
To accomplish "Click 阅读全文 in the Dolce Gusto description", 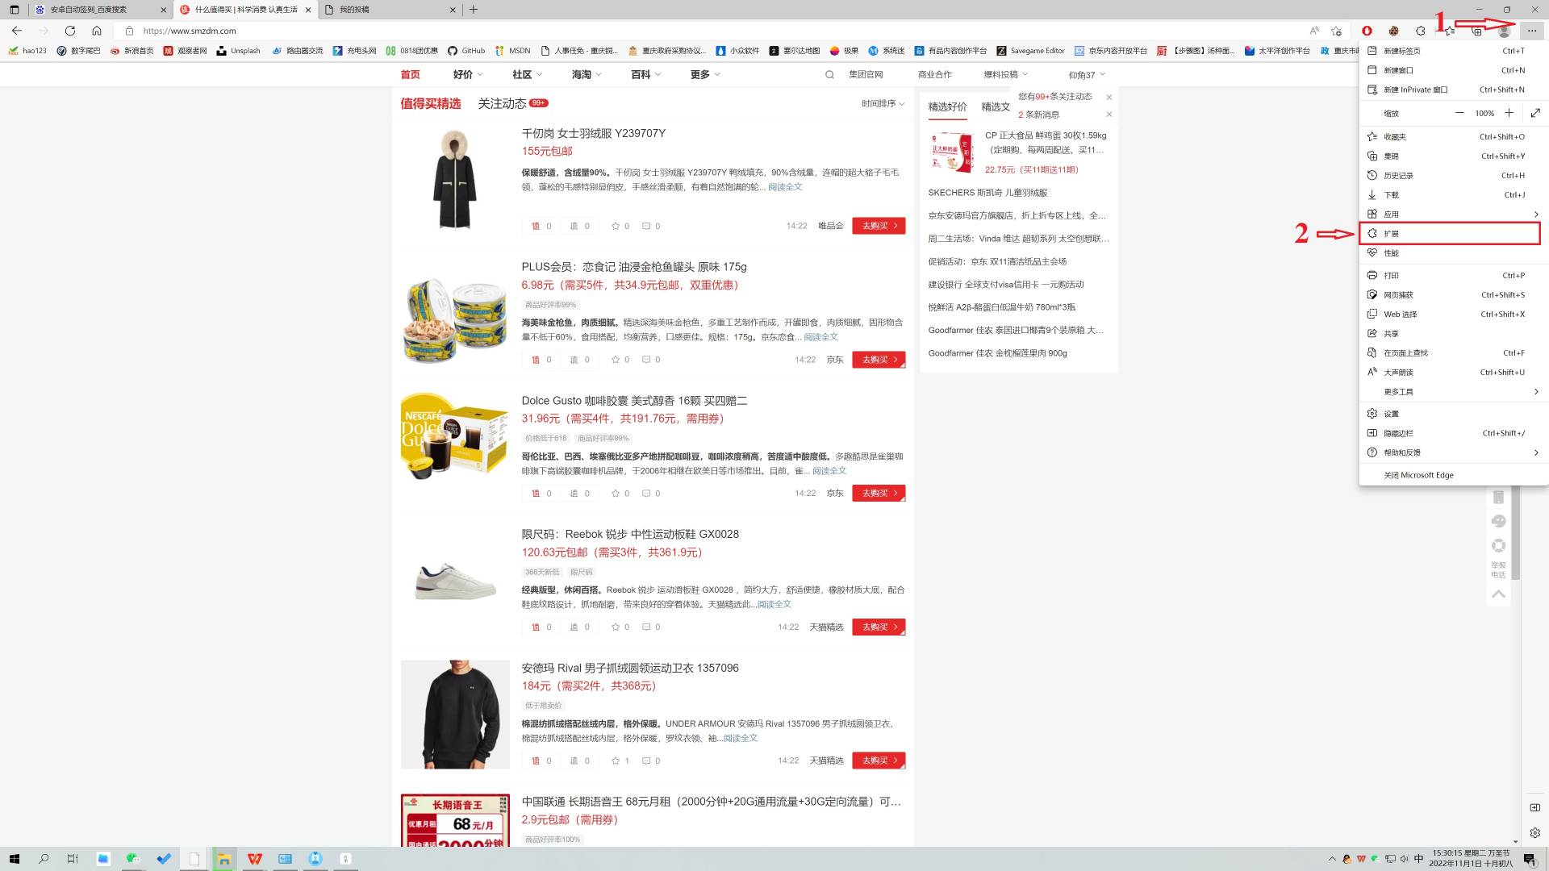I will click(829, 471).
